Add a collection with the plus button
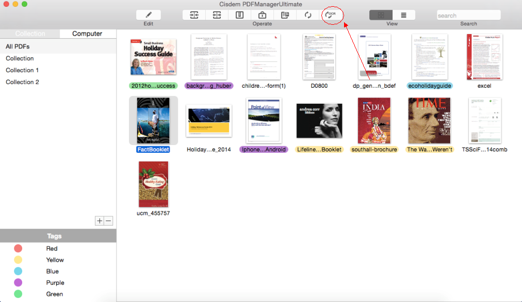 click(x=99, y=221)
